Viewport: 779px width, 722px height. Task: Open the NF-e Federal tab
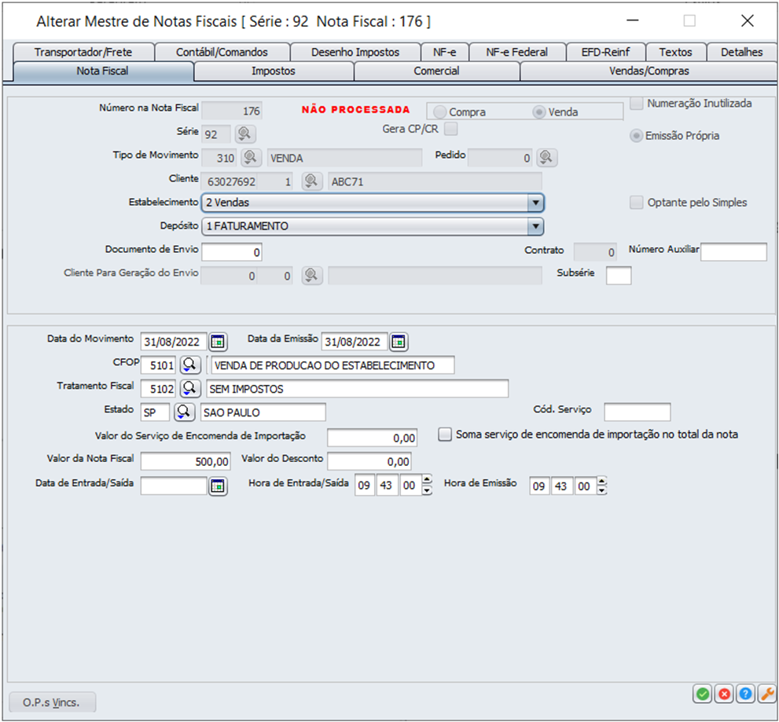coord(517,52)
